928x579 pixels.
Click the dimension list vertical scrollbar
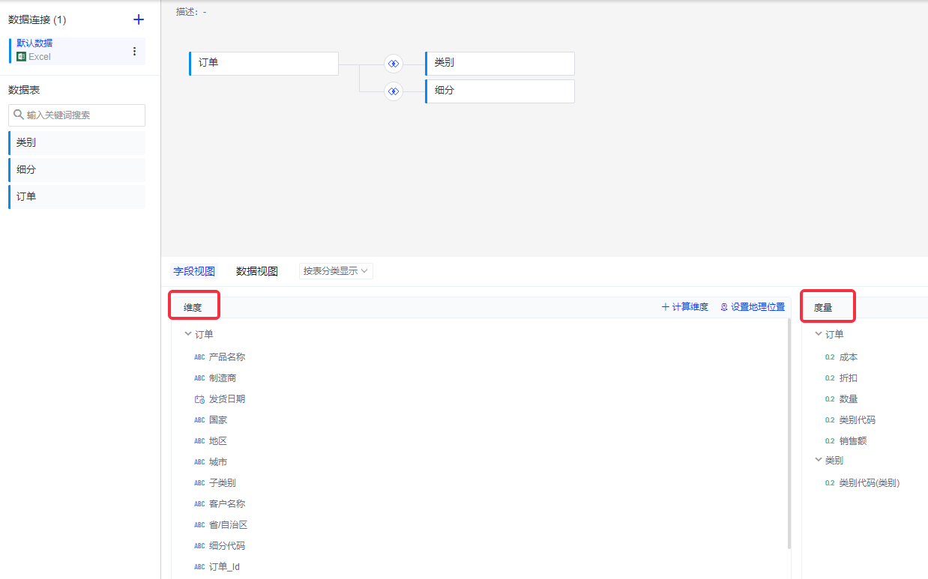pyautogui.click(x=789, y=434)
